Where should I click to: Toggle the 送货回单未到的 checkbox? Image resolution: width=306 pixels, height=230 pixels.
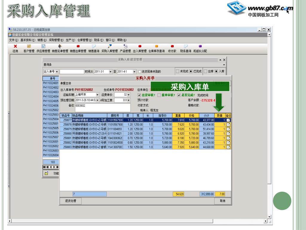(140, 72)
